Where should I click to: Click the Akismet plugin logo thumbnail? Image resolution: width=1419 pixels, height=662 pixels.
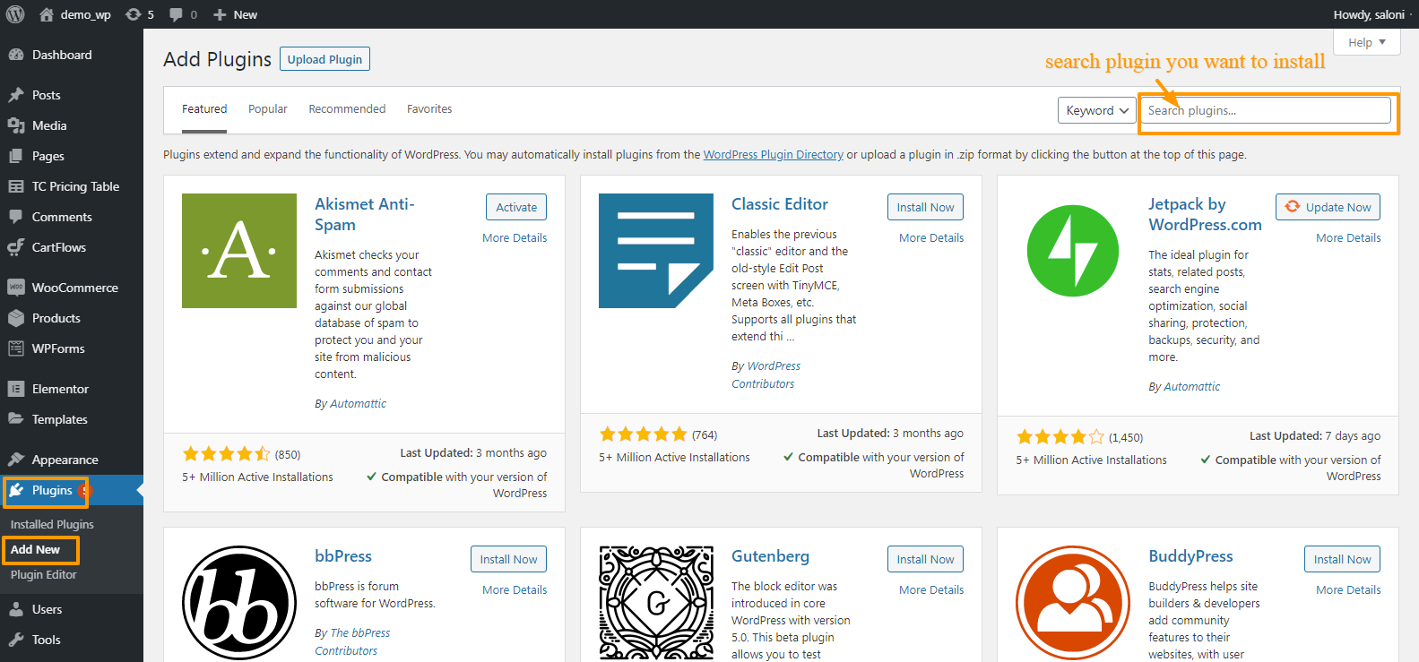coord(239,251)
